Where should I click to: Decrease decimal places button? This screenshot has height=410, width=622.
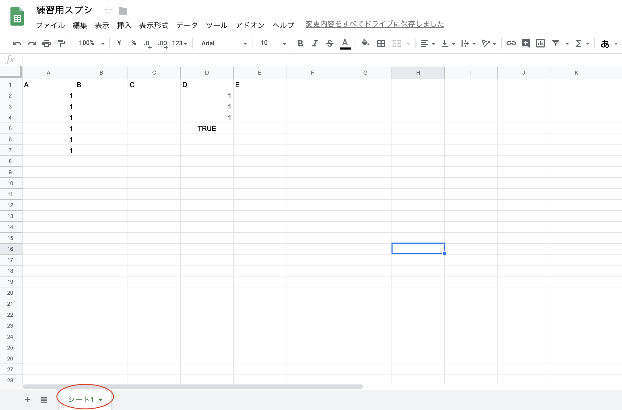(148, 44)
